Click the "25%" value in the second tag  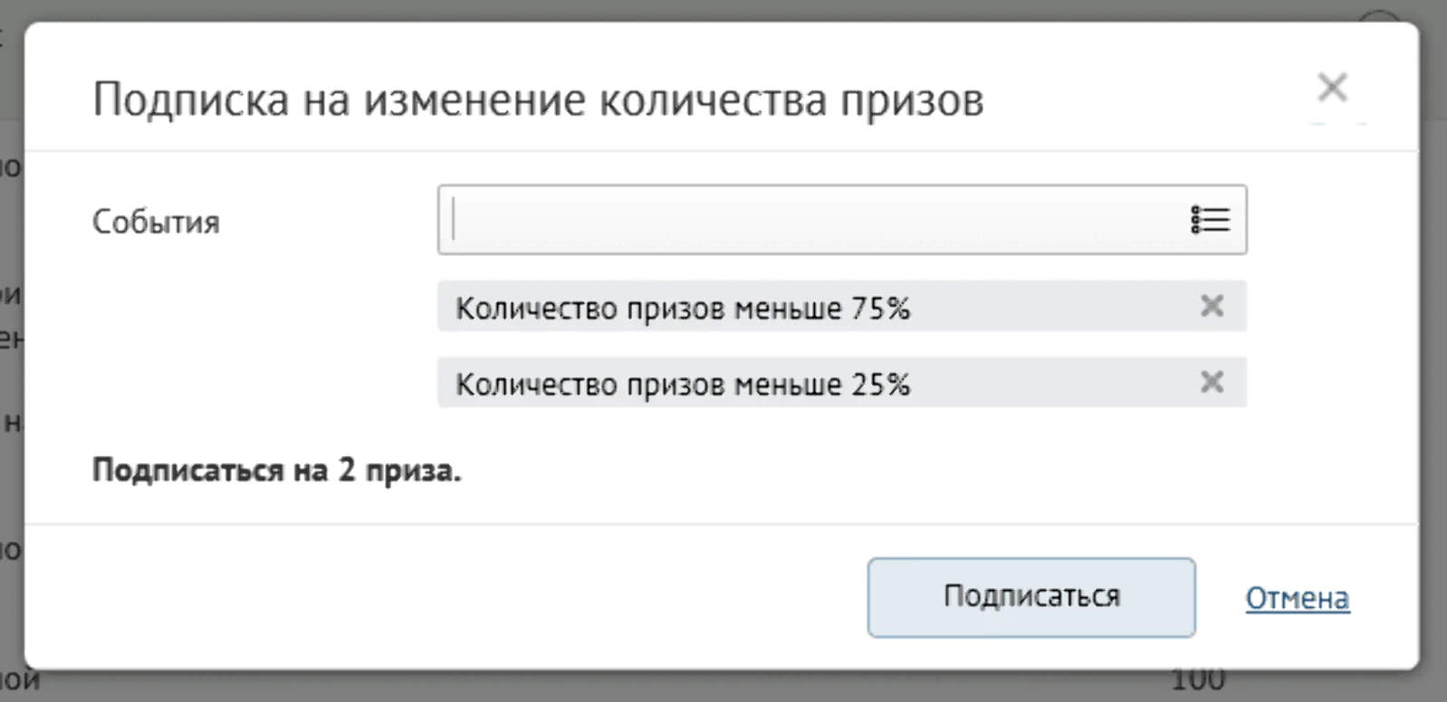pos(880,384)
